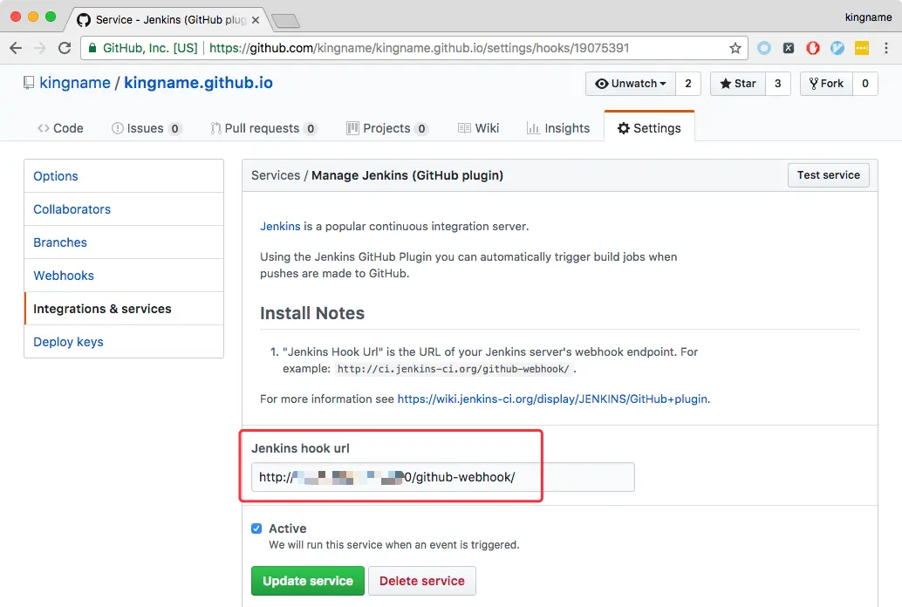Switch to the Code tab
This screenshot has width=902, height=607.
(60, 128)
